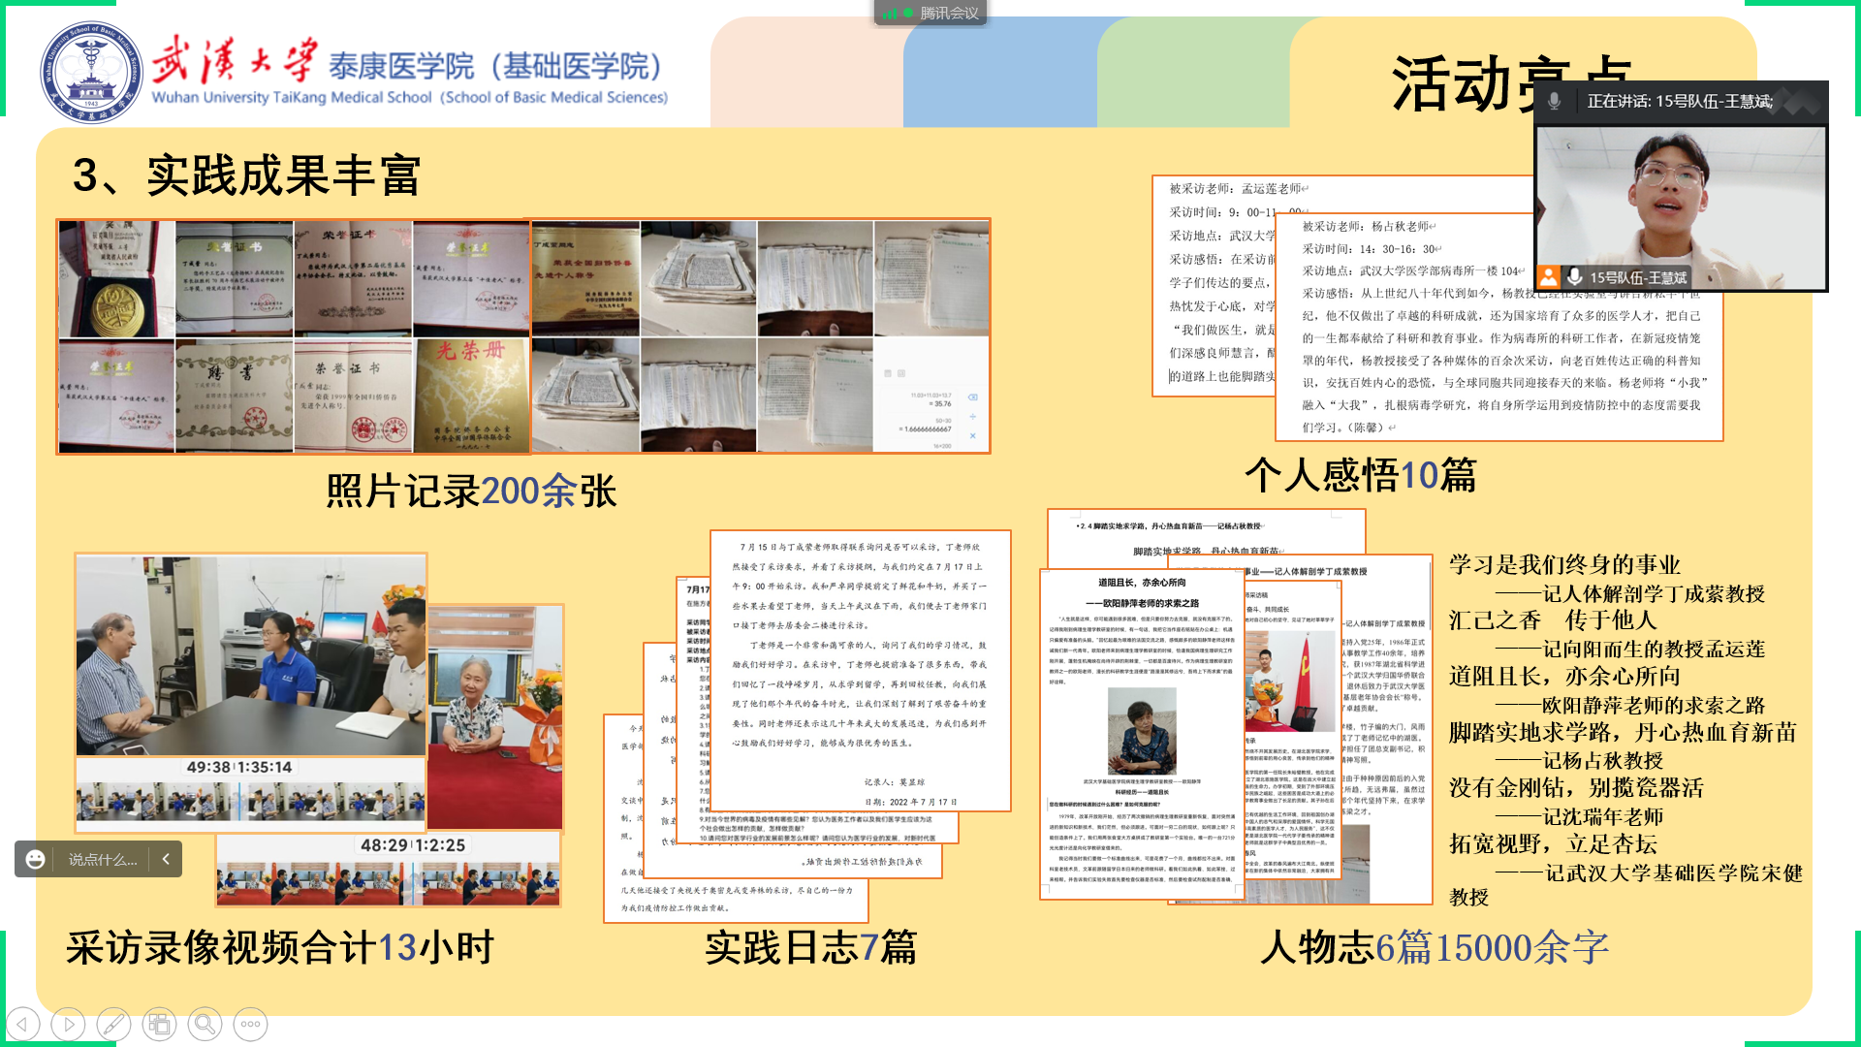Click the line 学习是我们终身的事业

pos(1564,564)
